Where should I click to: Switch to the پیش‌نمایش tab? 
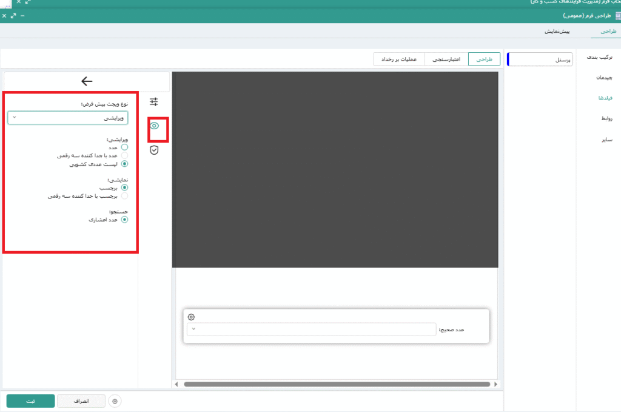point(556,30)
